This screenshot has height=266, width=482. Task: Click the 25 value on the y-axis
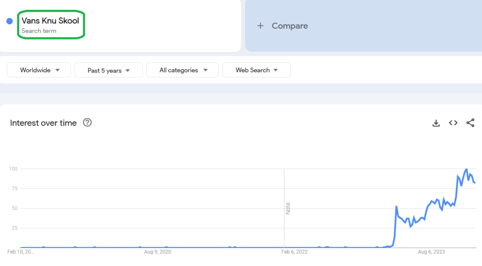[x=15, y=228]
